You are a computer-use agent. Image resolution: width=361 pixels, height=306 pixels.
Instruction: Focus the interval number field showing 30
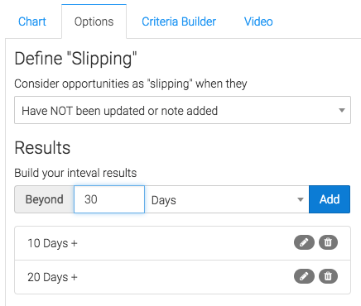tap(109, 199)
